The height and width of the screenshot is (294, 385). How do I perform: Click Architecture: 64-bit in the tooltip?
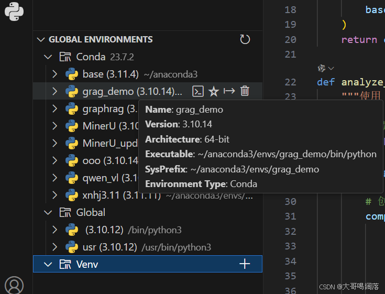tap(187, 139)
